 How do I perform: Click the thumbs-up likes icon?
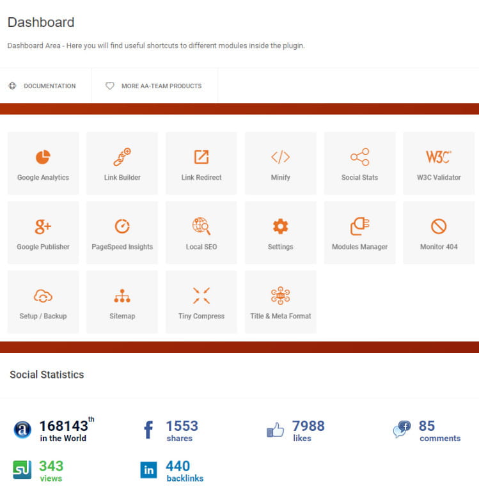(x=275, y=430)
